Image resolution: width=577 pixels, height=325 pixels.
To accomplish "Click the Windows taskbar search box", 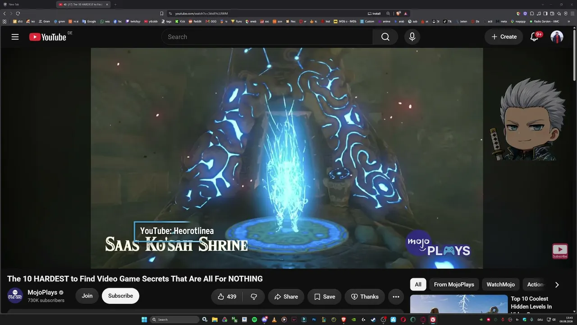I will (174, 320).
